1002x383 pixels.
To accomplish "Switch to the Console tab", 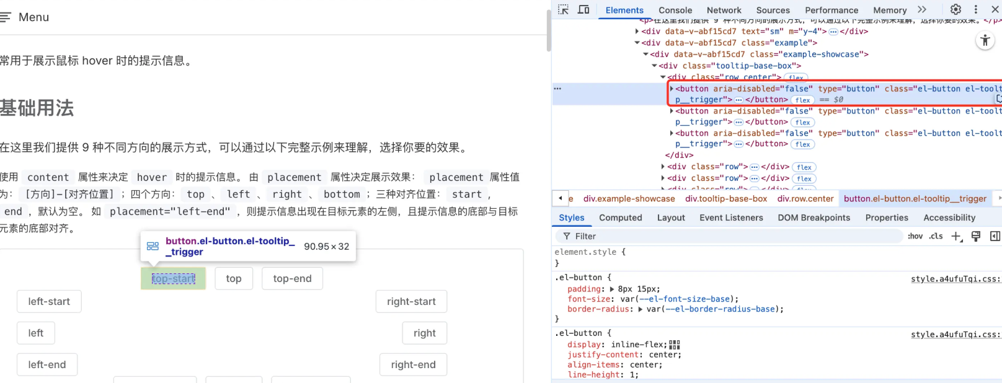I will point(675,10).
